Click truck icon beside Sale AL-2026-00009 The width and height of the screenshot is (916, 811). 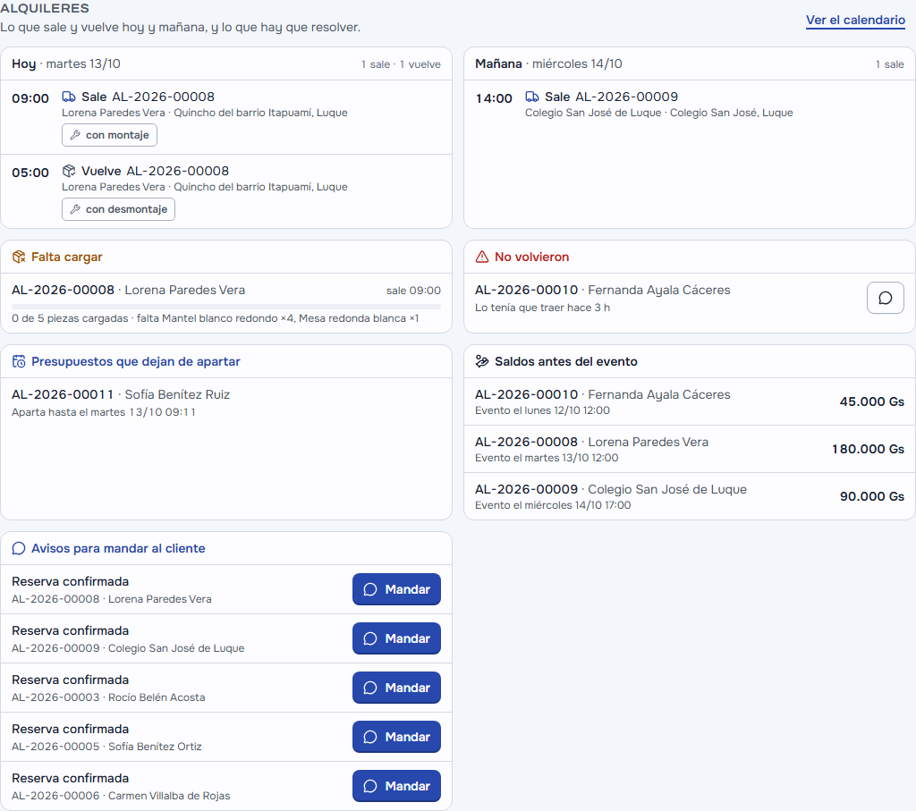[x=532, y=97]
